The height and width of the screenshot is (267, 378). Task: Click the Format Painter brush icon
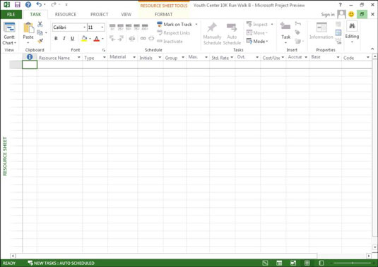40,41
